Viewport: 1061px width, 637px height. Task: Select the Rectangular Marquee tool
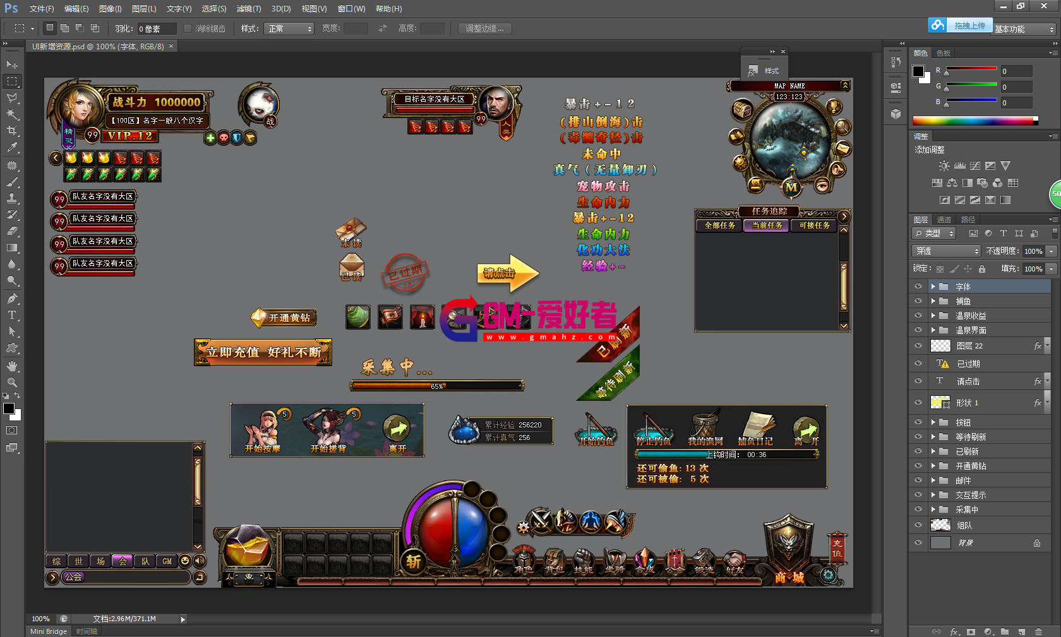click(12, 81)
